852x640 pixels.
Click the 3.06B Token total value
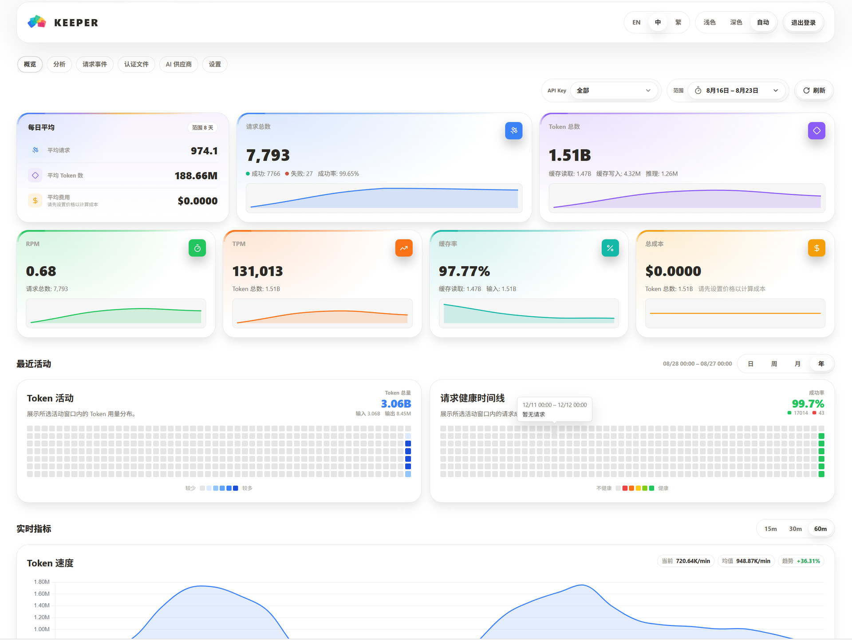396,404
